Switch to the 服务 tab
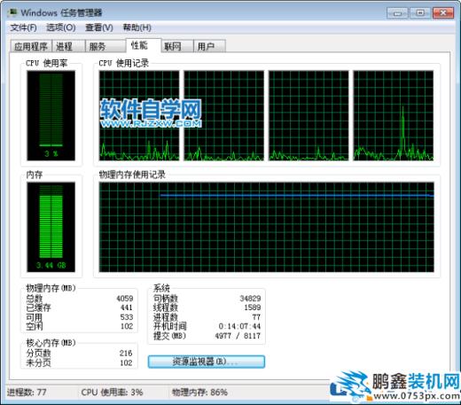 [x=105, y=46]
